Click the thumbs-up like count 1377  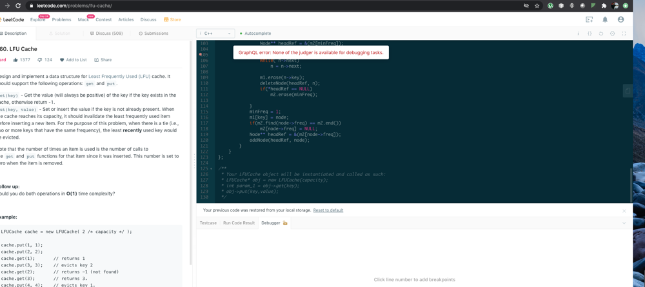[x=22, y=59]
